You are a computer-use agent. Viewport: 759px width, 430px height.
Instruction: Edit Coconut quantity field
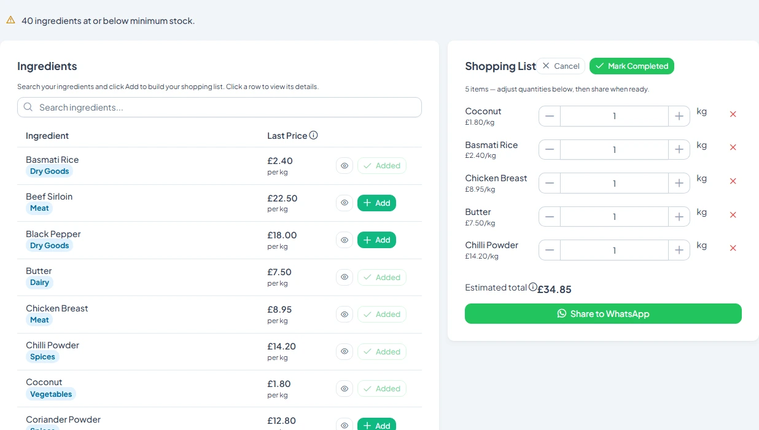tap(614, 116)
